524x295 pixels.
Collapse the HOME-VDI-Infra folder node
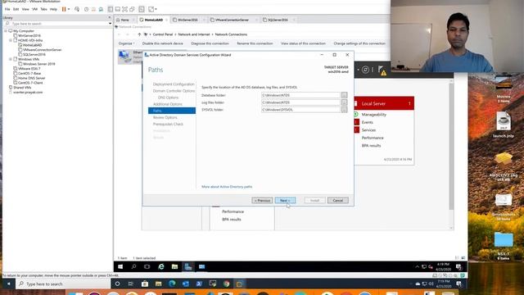coord(11,40)
